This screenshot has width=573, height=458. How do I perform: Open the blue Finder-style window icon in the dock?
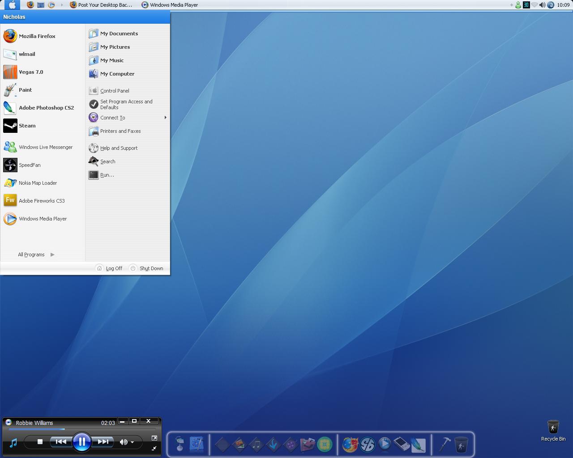(x=197, y=444)
